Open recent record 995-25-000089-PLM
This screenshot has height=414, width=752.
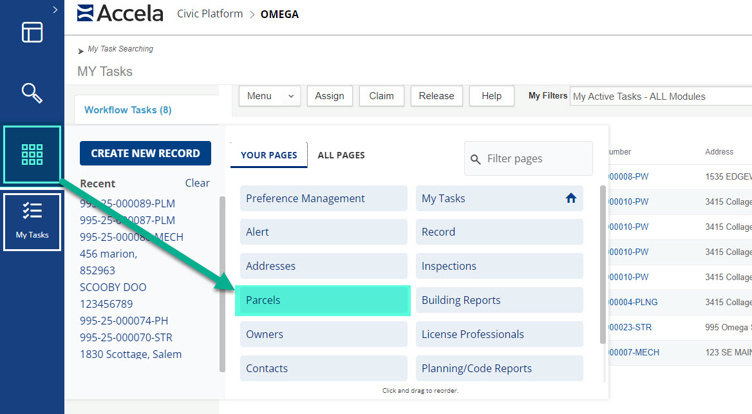point(127,203)
